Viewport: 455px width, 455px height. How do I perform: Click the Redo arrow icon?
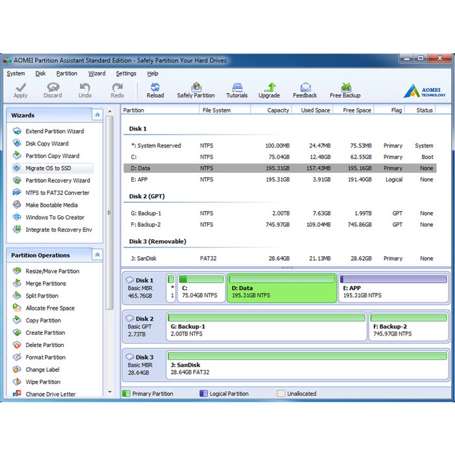coord(117,87)
